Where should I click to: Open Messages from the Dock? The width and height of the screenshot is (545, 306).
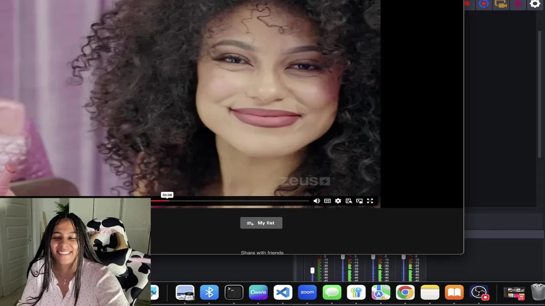pos(332,292)
